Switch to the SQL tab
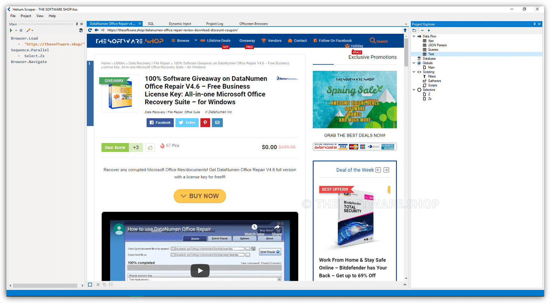 coord(151,23)
